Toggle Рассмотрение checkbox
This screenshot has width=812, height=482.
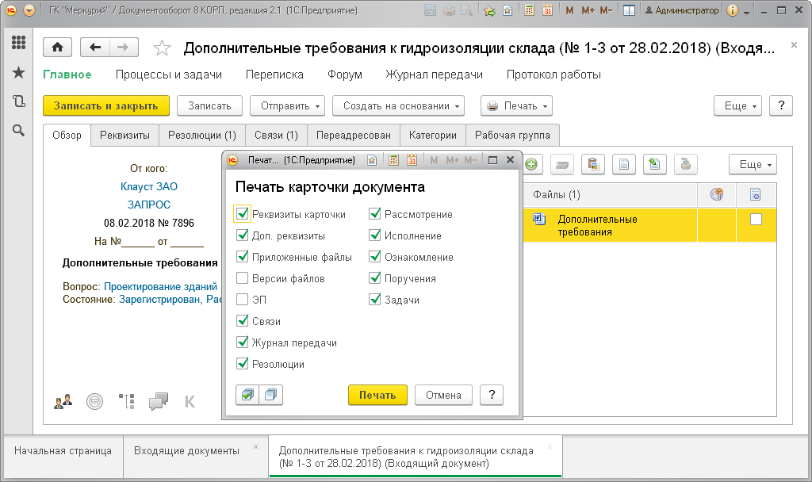(375, 214)
